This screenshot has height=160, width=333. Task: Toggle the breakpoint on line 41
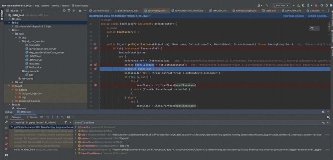pos(95,85)
